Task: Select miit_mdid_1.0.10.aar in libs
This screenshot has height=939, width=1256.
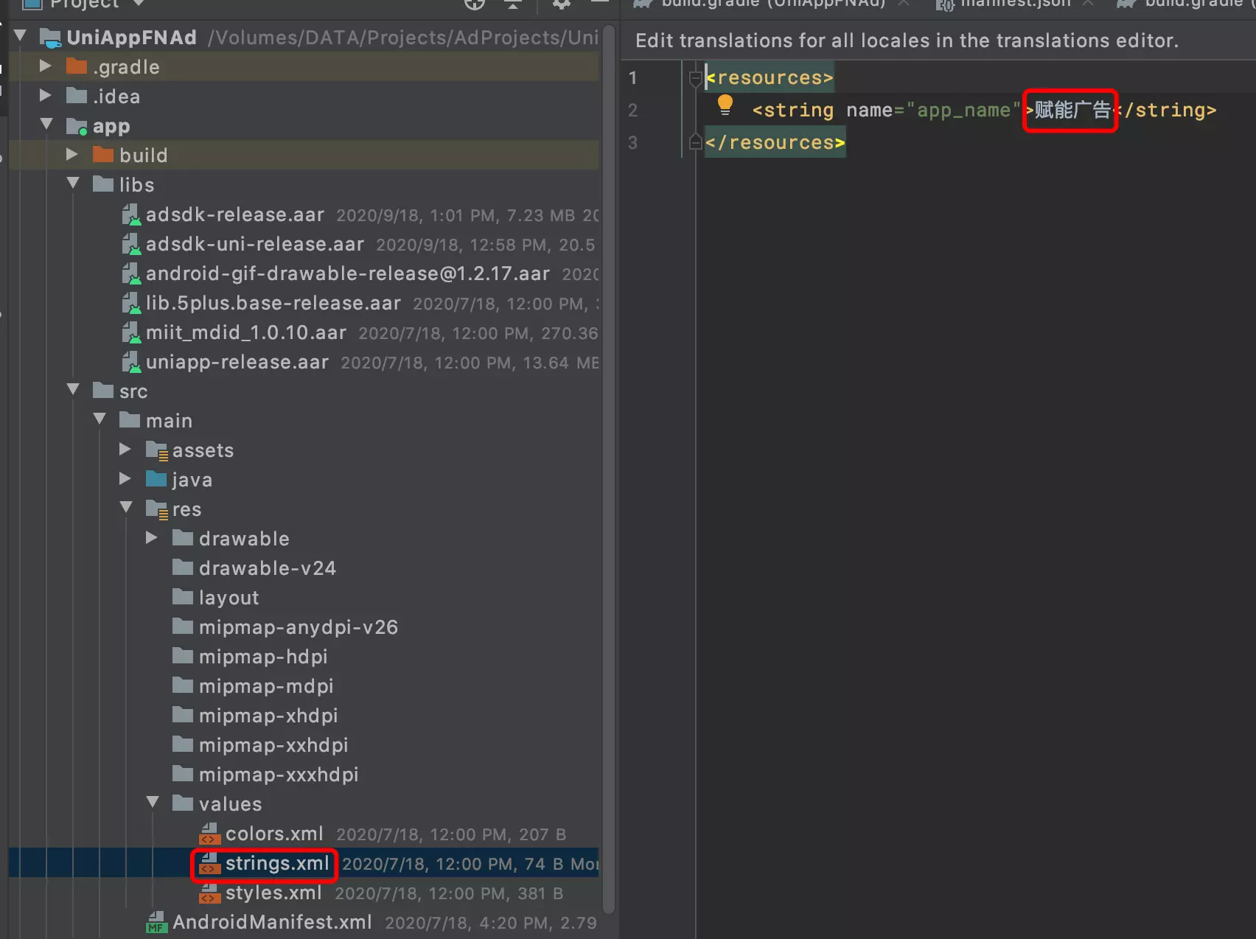Action: coord(245,332)
